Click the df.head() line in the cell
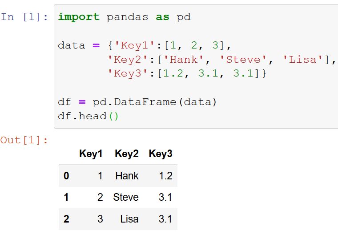 click(x=88, y=116)
